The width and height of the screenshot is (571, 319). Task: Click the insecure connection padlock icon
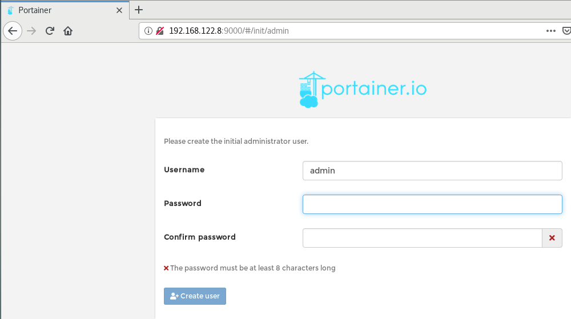(x=160, y=31)
